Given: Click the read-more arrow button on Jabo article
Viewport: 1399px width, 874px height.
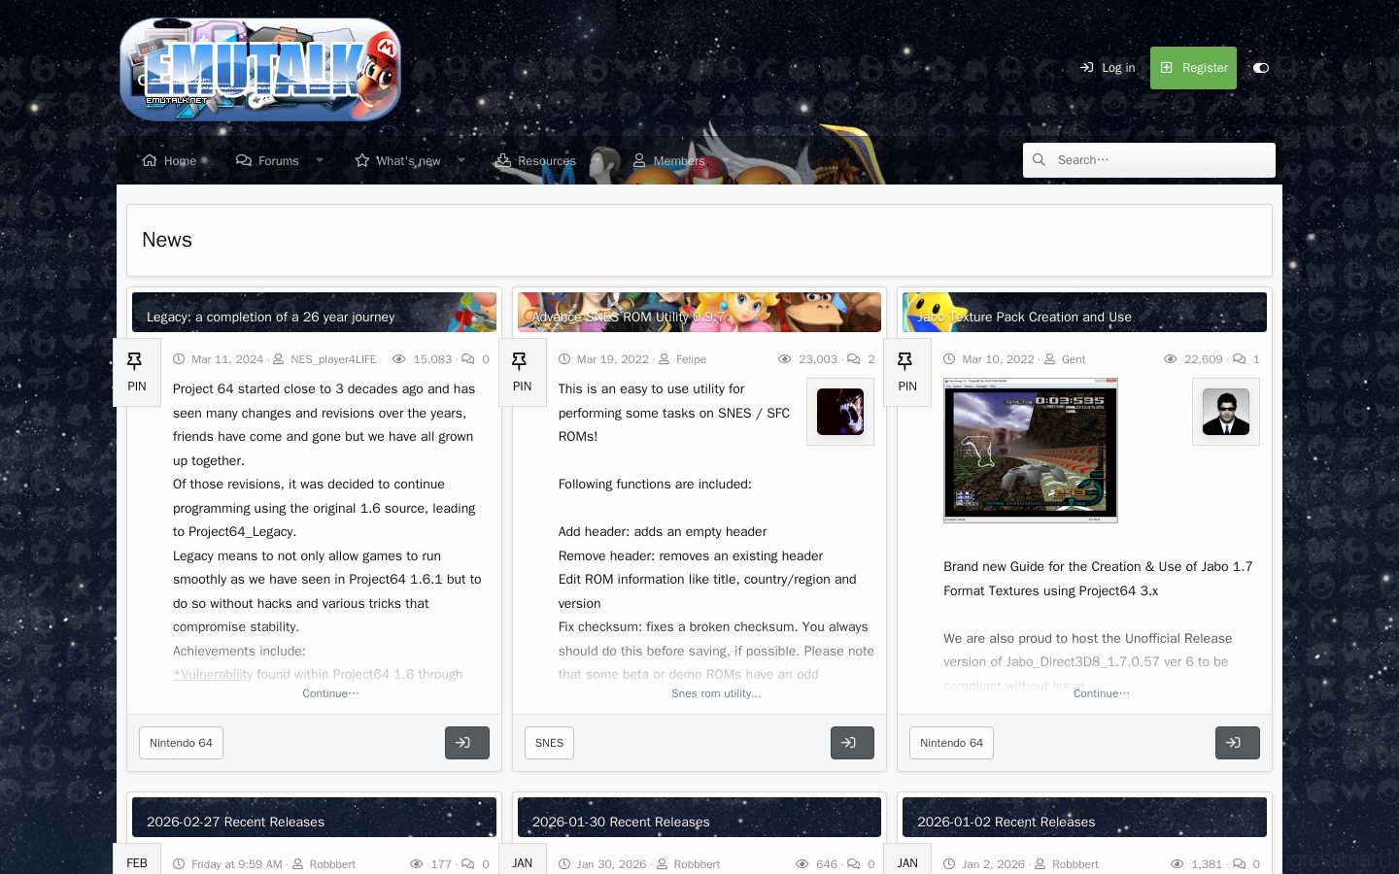Looking at the screenshot, I should [1238, 743].
